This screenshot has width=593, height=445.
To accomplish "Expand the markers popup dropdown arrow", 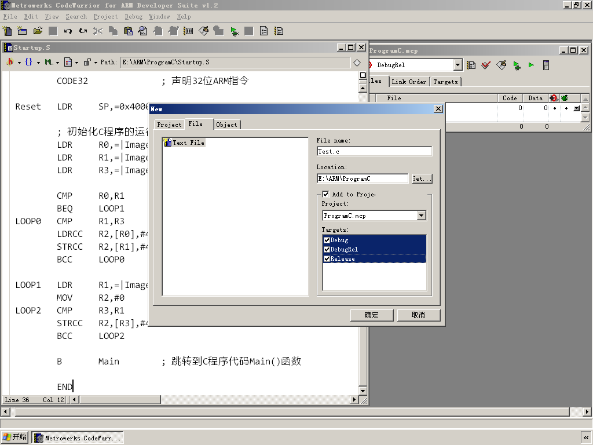I will click(x=57, y=63).
